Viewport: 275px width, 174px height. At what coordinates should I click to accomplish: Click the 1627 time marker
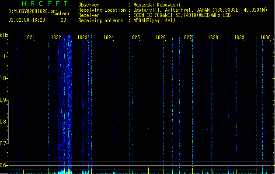(187, 37)
